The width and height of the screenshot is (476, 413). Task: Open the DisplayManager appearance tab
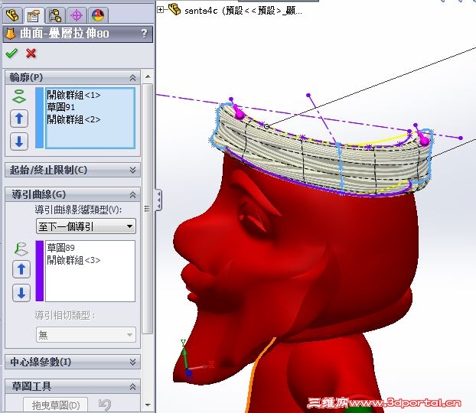(98, 15)
